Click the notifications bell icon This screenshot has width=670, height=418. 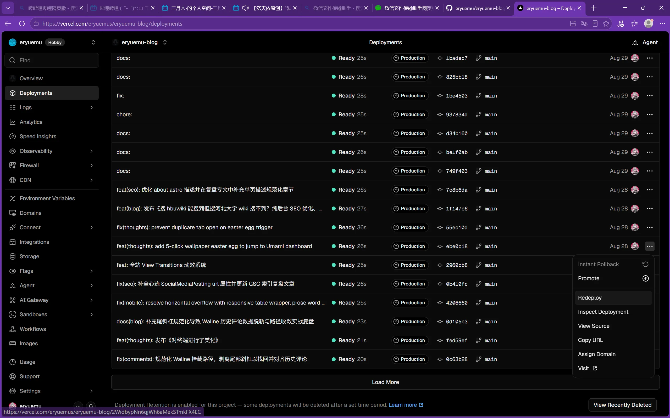click(91, 406)
